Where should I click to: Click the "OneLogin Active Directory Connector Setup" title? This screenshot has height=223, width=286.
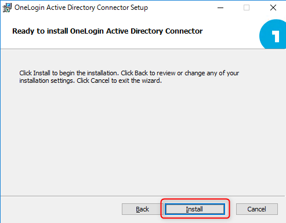[x=81, y=8]
